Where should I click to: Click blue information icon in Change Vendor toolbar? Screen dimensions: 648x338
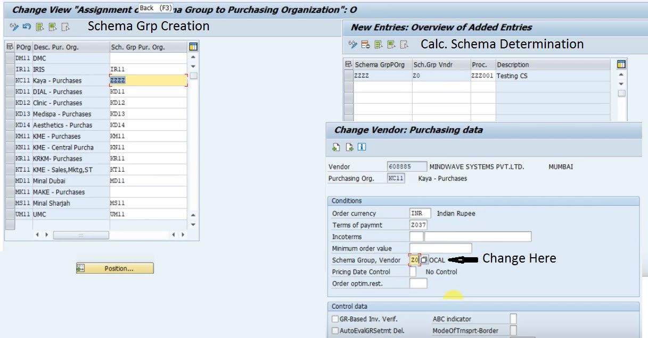362,147
